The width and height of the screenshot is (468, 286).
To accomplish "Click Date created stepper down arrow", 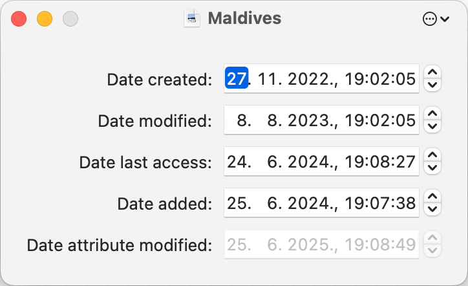I will (432, 85).
